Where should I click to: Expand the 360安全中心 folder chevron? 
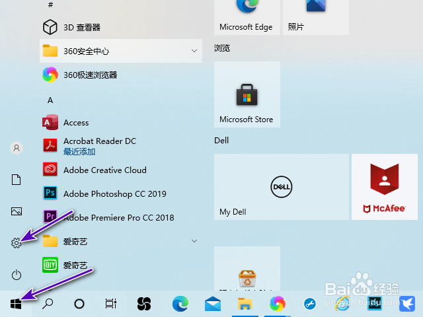coord(194,51)
